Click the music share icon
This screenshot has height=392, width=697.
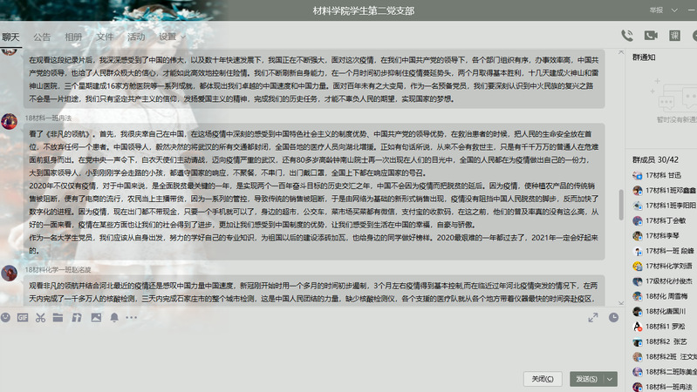coord(76,318)
